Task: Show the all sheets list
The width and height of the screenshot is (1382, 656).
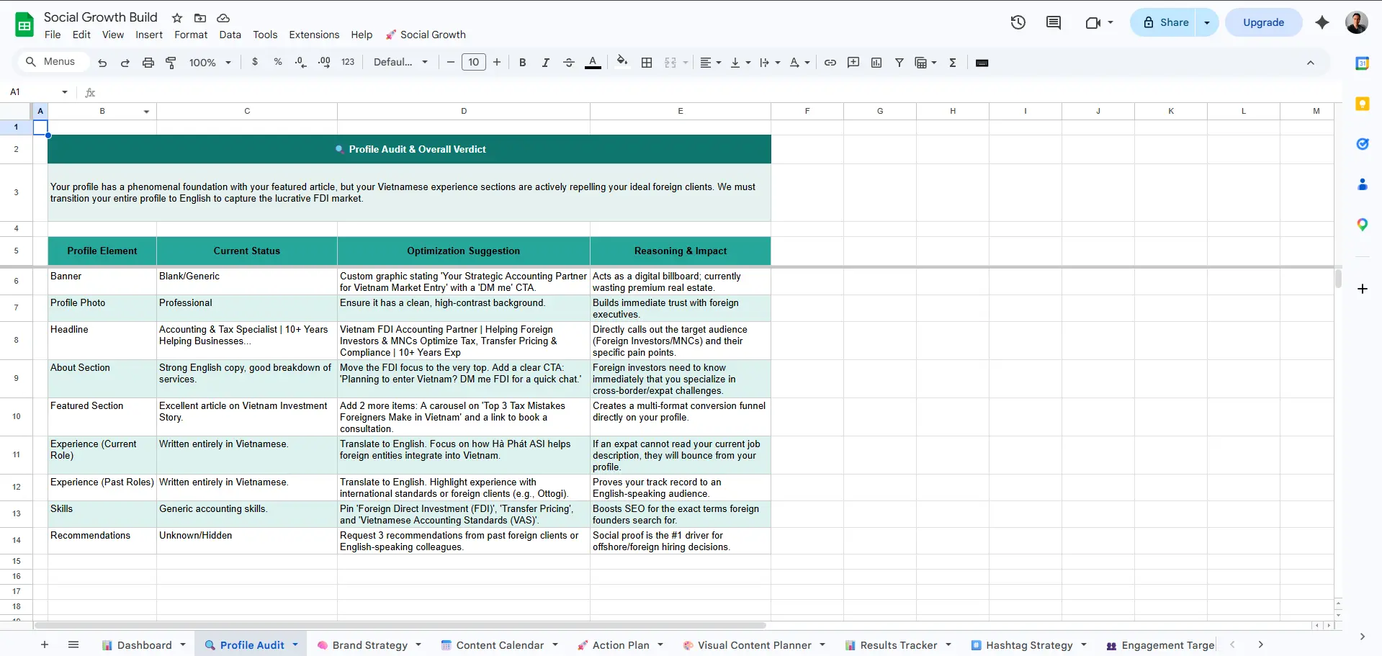Action: 73,644
